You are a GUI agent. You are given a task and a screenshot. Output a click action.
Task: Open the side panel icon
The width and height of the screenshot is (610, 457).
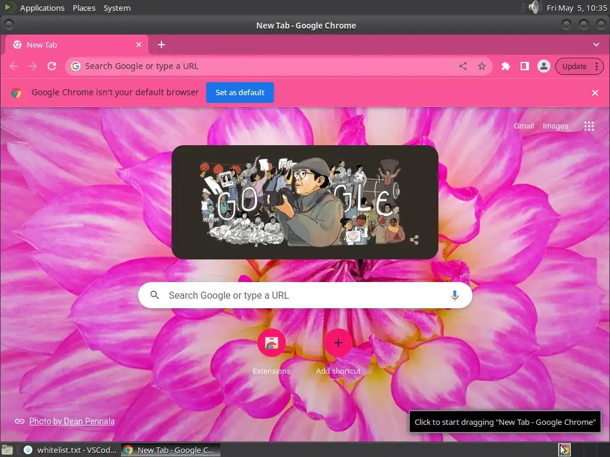click(x=524, y=66)
